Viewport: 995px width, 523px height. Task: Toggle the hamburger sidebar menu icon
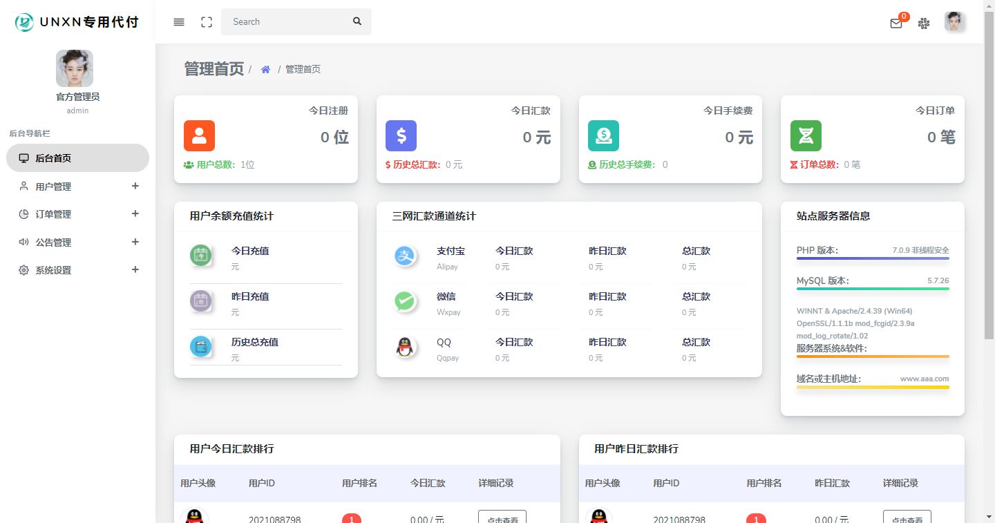[179, 22]
